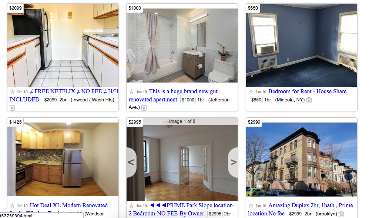Show previous image of Park Slope listing
The width and height of the screenshot is (379, 218).
pyautogui.click(x=131, y=162)
